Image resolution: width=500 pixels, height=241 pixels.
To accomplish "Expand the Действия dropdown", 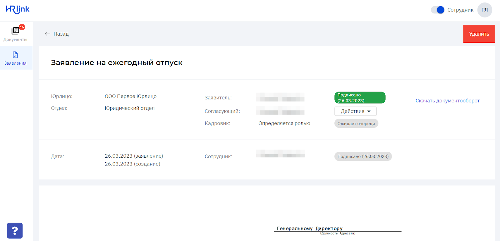I will (356, 111).
